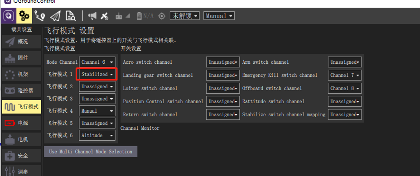
Task: Expand Offboard switch channel Channel 8 dropdown
Action: click(345, 88)
